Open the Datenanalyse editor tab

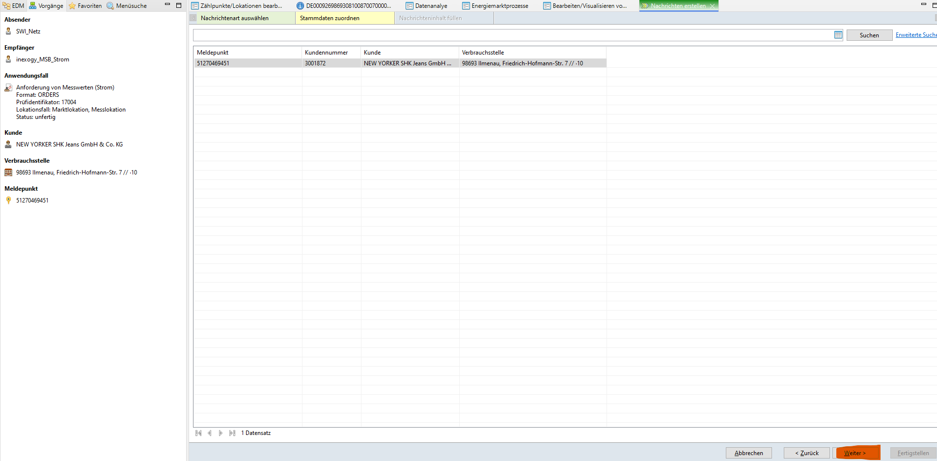pos(427,6)
